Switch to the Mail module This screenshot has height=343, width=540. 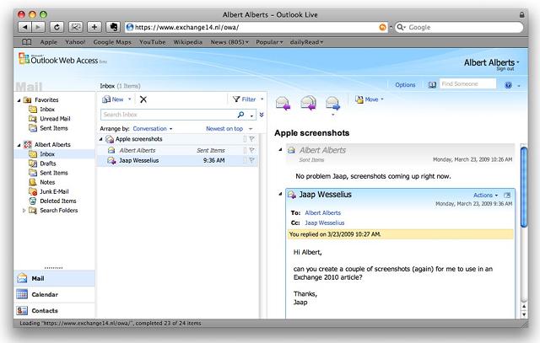tap(54, 278)
